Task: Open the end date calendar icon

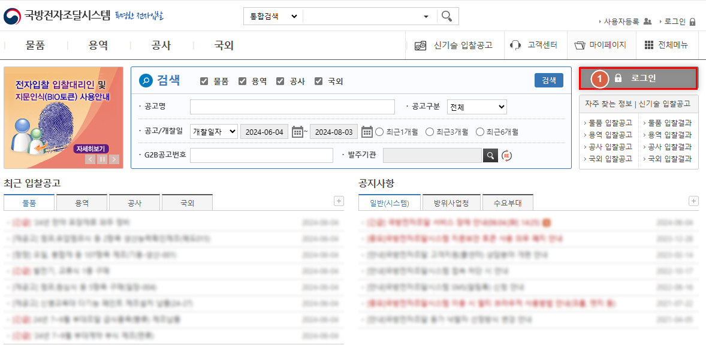Action: [x=367, y=131]
